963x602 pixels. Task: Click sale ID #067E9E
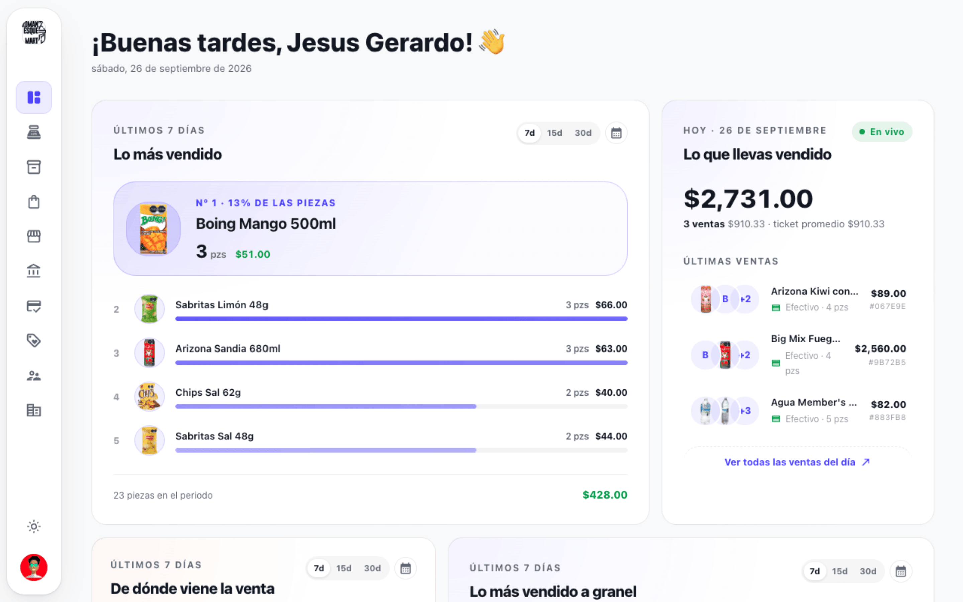pos(887,306)
